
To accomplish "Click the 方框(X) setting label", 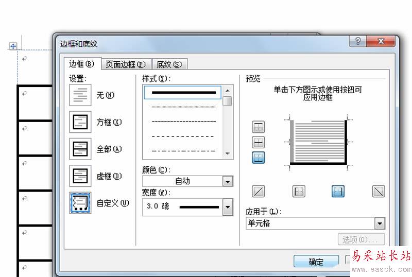I will [x=109, y=122].
